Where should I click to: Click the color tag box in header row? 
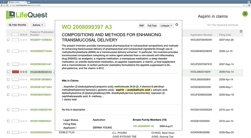pyautogui.click(x=15, y=34)
